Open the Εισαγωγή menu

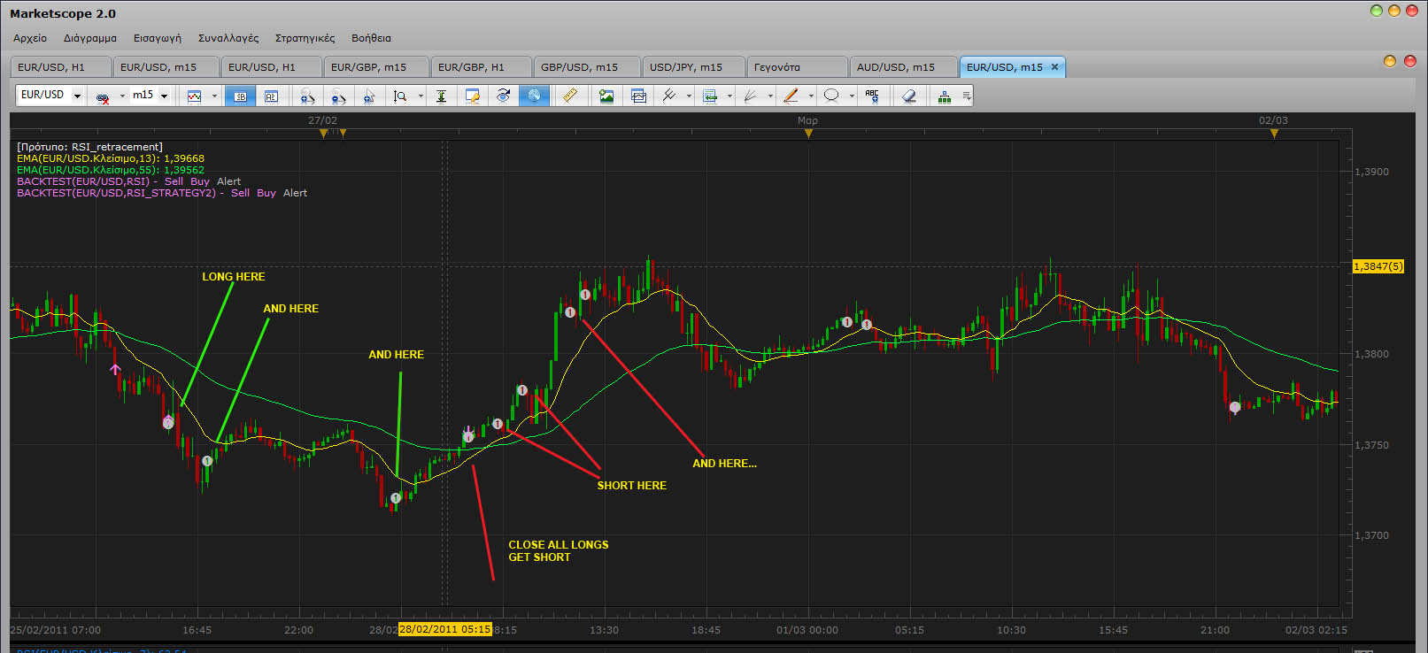(x=158, y=38)
